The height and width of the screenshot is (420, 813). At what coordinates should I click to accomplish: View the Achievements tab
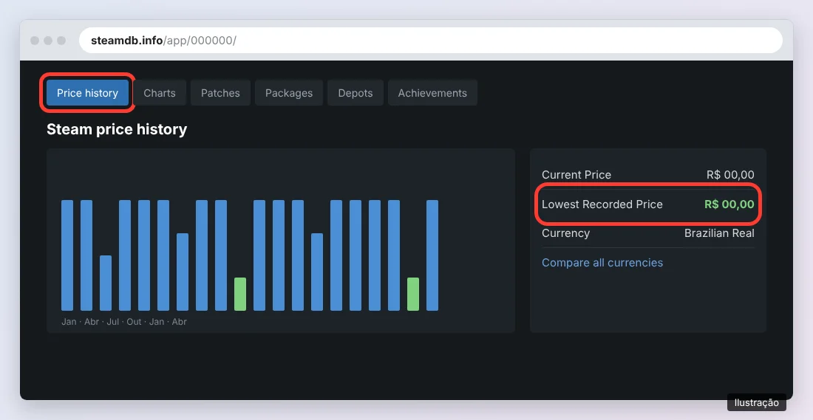pyautogui.click(x=432, y=93)
